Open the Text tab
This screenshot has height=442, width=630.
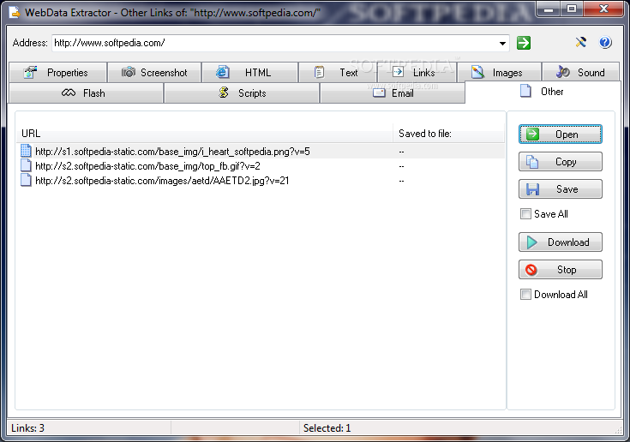tap(338, 72)
